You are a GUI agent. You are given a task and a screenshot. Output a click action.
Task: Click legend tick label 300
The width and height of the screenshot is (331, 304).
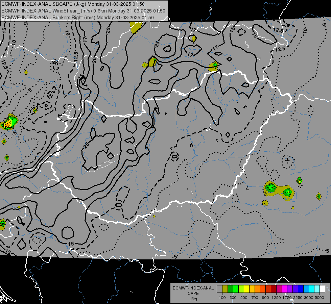[x=233, y=298]
